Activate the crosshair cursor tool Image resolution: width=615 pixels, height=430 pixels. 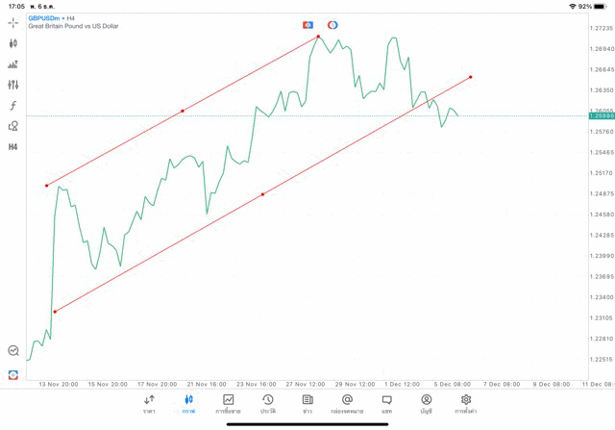(13, 22)
